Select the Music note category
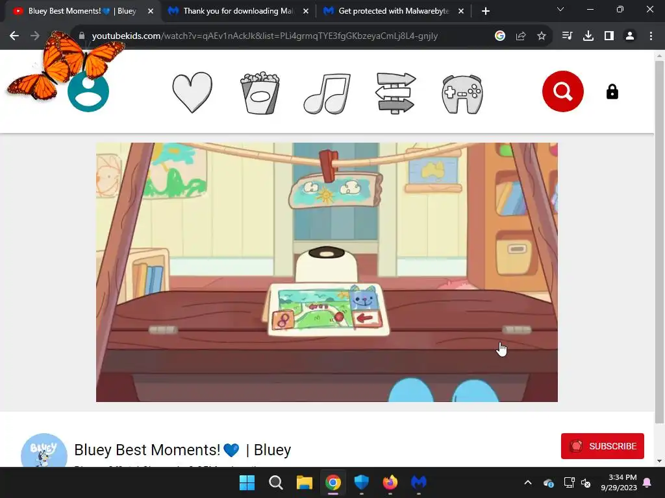 pyautogui.click(x=327, y=93)
